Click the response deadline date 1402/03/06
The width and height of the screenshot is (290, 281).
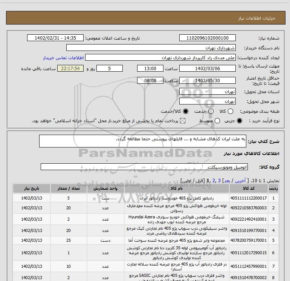click(207, 68)
